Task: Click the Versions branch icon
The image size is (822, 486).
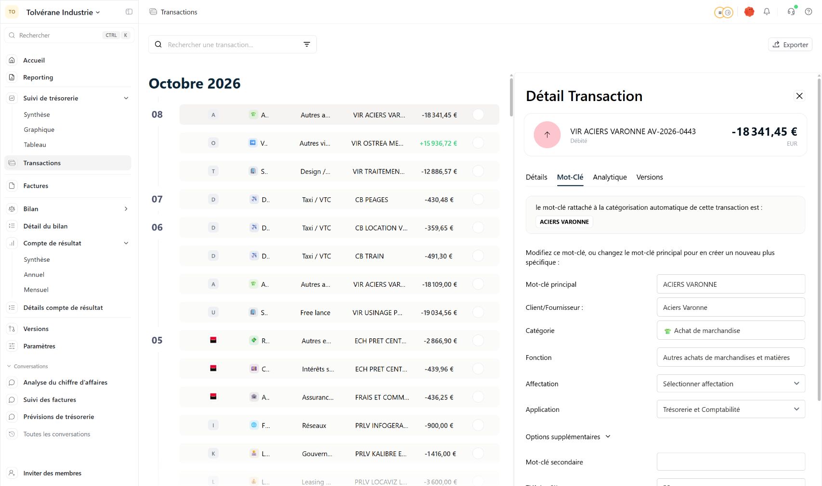Action: click(x=12, y=329)
